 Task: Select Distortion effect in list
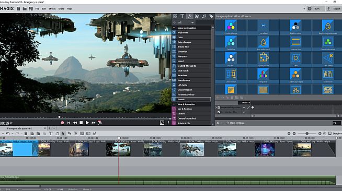[191, 52]
